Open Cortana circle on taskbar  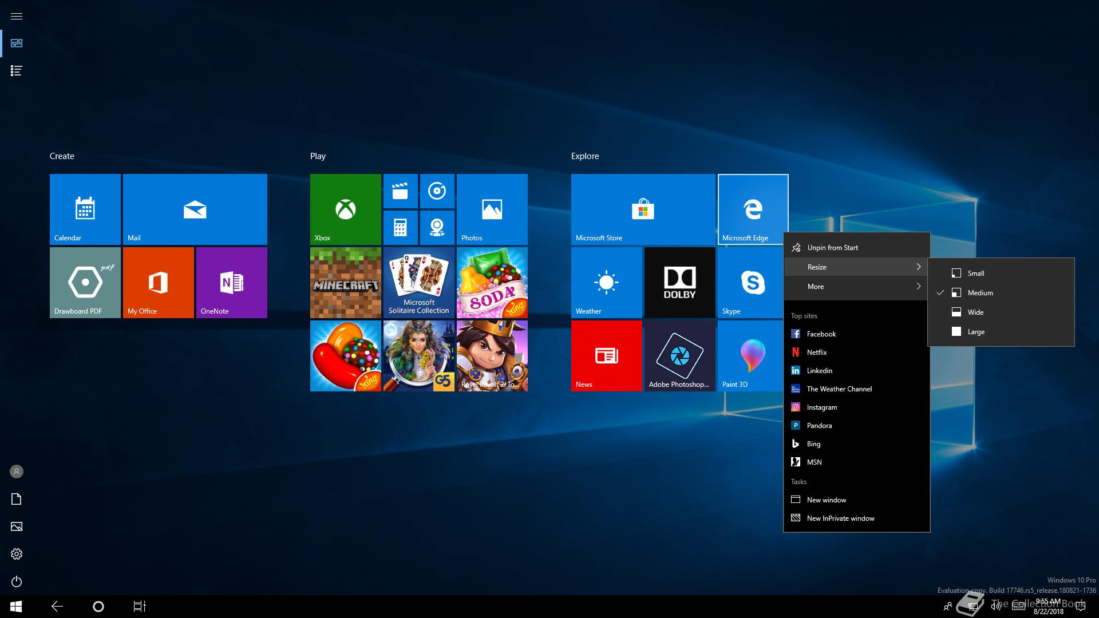(98, 607)
